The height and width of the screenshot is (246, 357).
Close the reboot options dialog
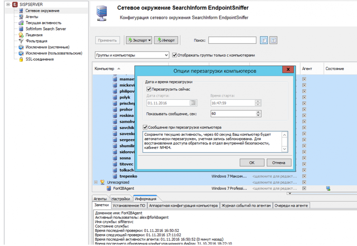tap(288, 70)
